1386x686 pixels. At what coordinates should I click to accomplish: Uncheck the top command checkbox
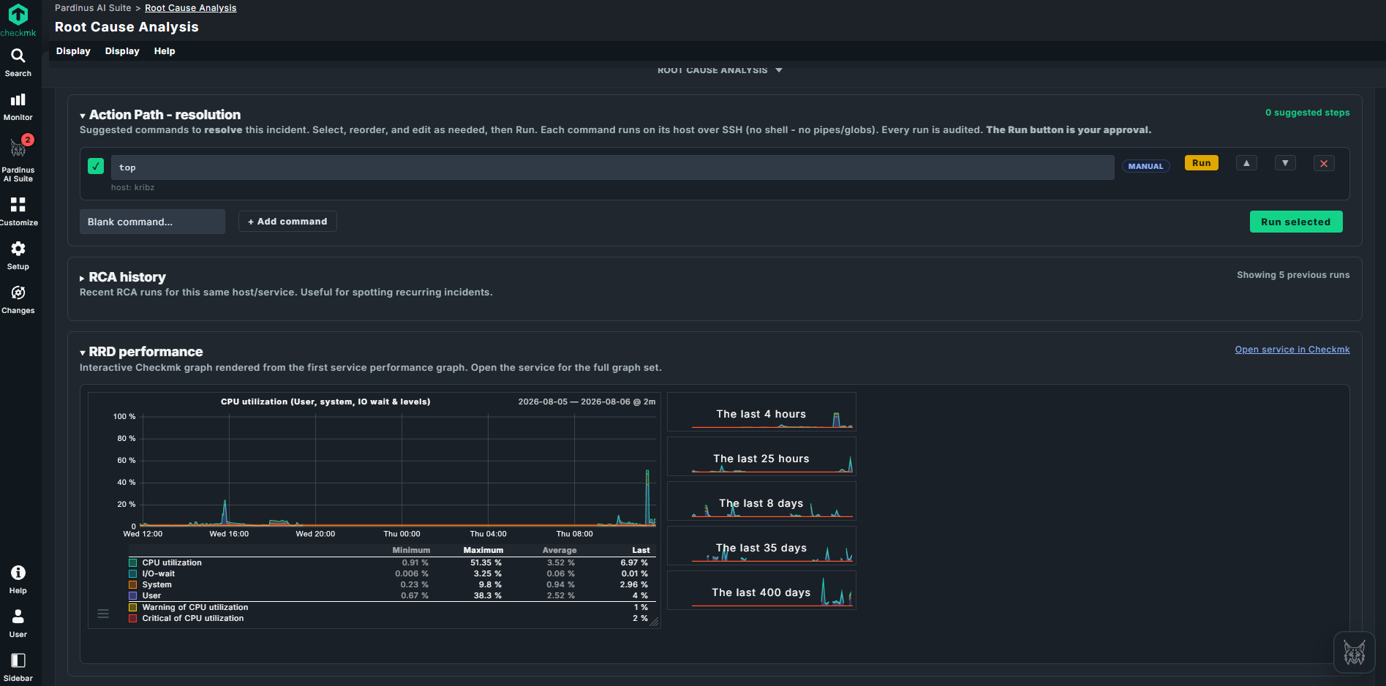click(x=96, y=166)
